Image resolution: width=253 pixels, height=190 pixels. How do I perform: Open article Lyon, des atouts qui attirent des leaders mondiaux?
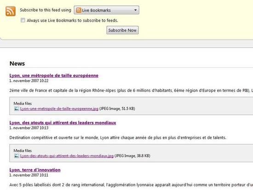coord(63,122)
